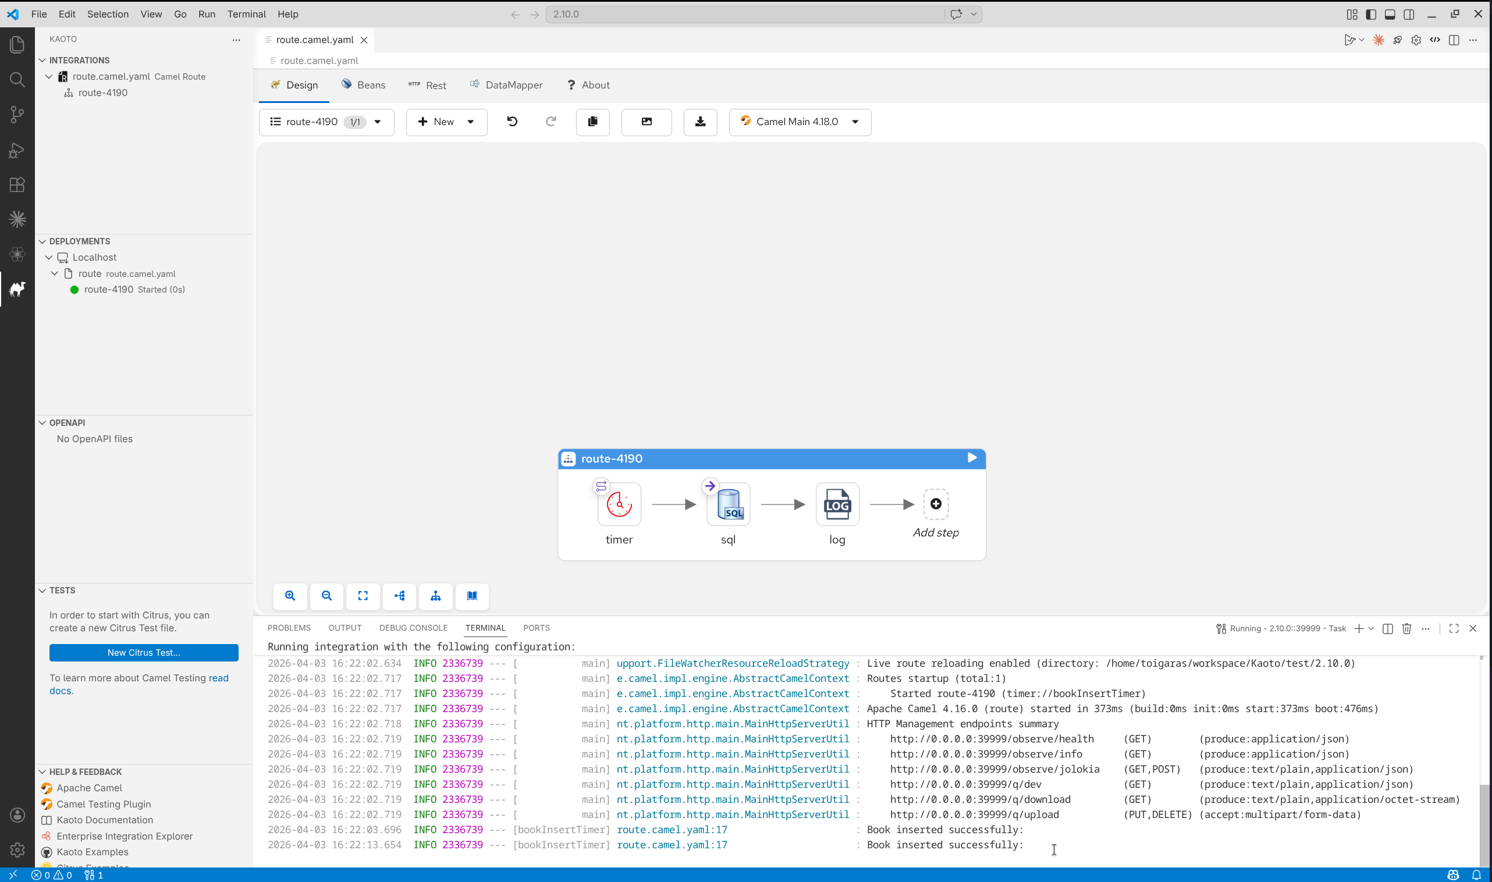The height and width of the screenshot is (882, 1492).
Task: Open the Kaoto camel icon in activity bar
Action: click(17, 290)
